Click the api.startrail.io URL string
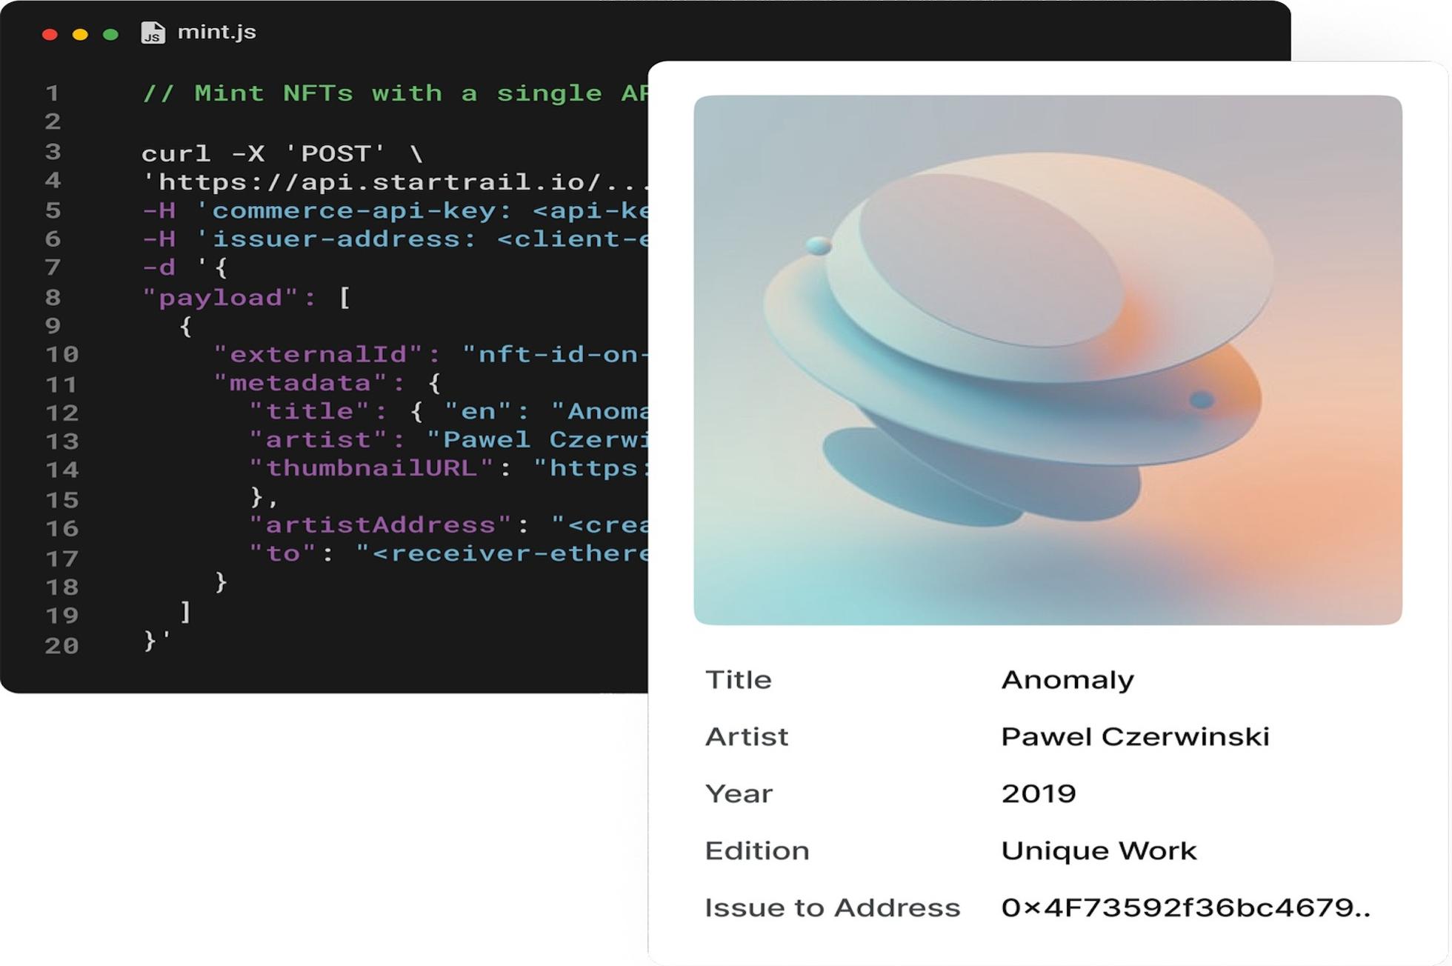 pyautogui.click(x=396, y=182)
